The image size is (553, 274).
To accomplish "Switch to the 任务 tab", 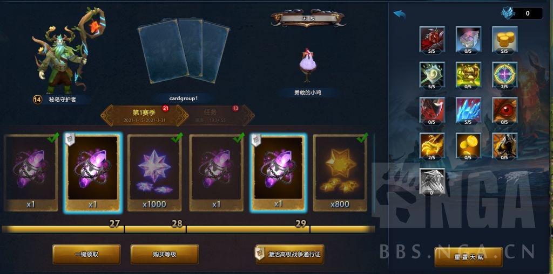I will click(219, 115).
